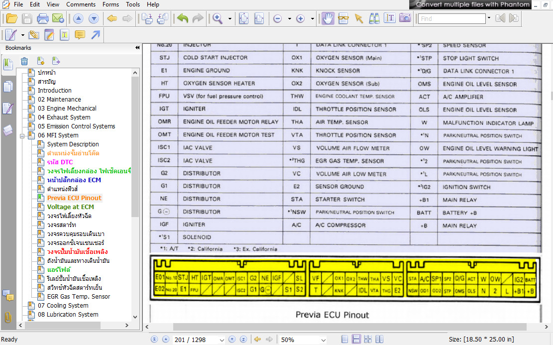Open the Attachments paperclip panel
553x345 pixels.
pos(8,317)
